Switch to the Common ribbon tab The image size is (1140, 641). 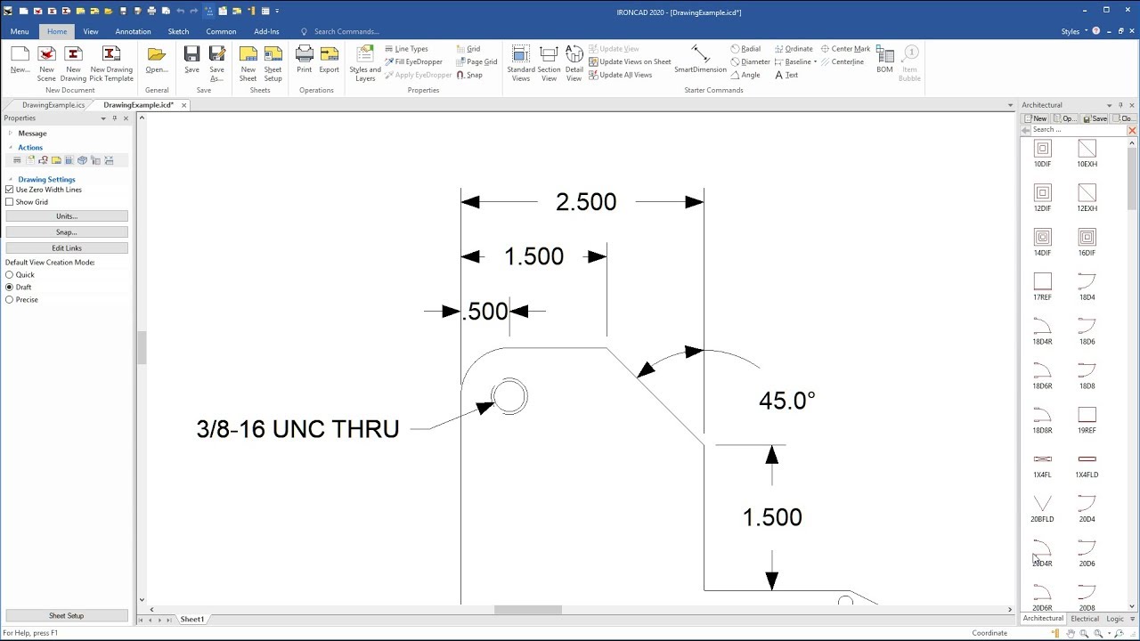[x=221, y=31]
